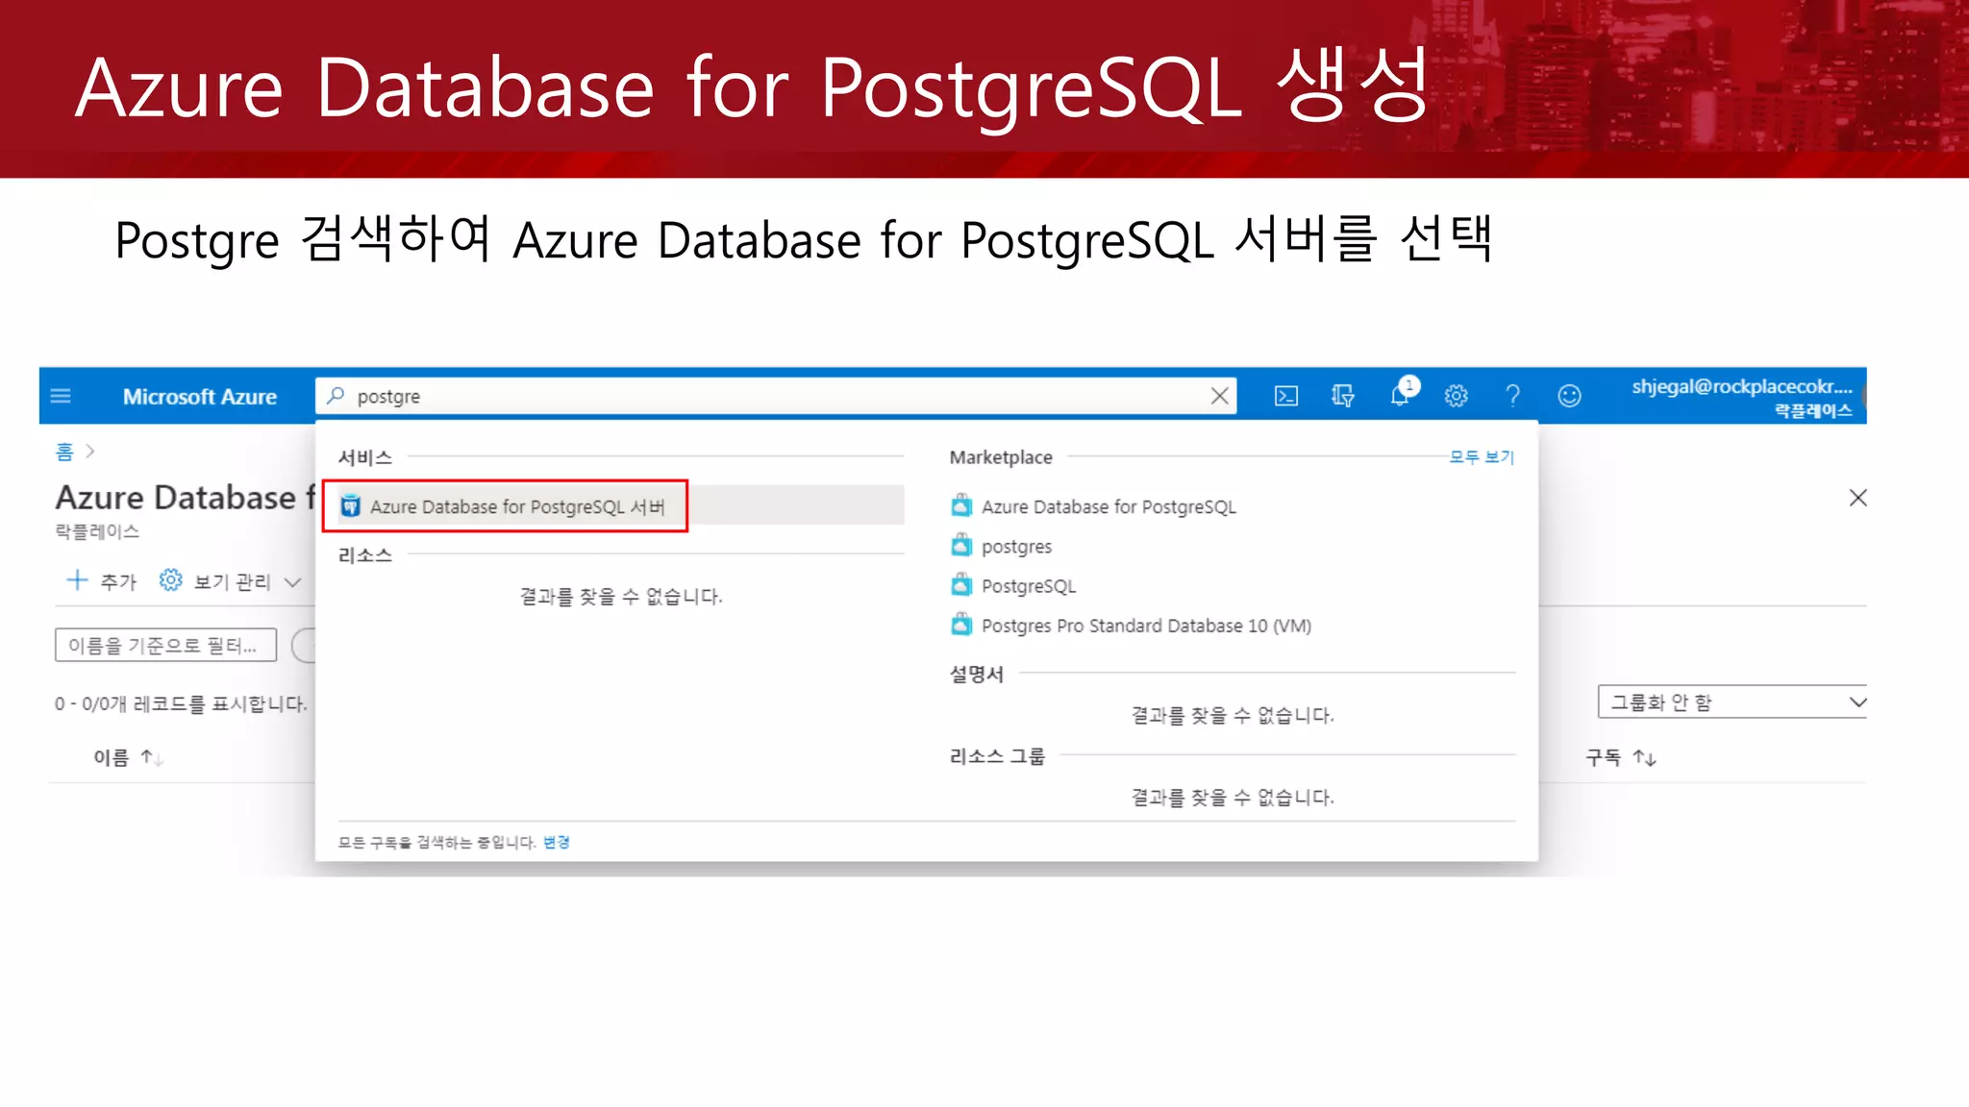The image size is (1969, 1107).
Task: Click 리소스 그룹 section header
Action: [x=997, y=756]
